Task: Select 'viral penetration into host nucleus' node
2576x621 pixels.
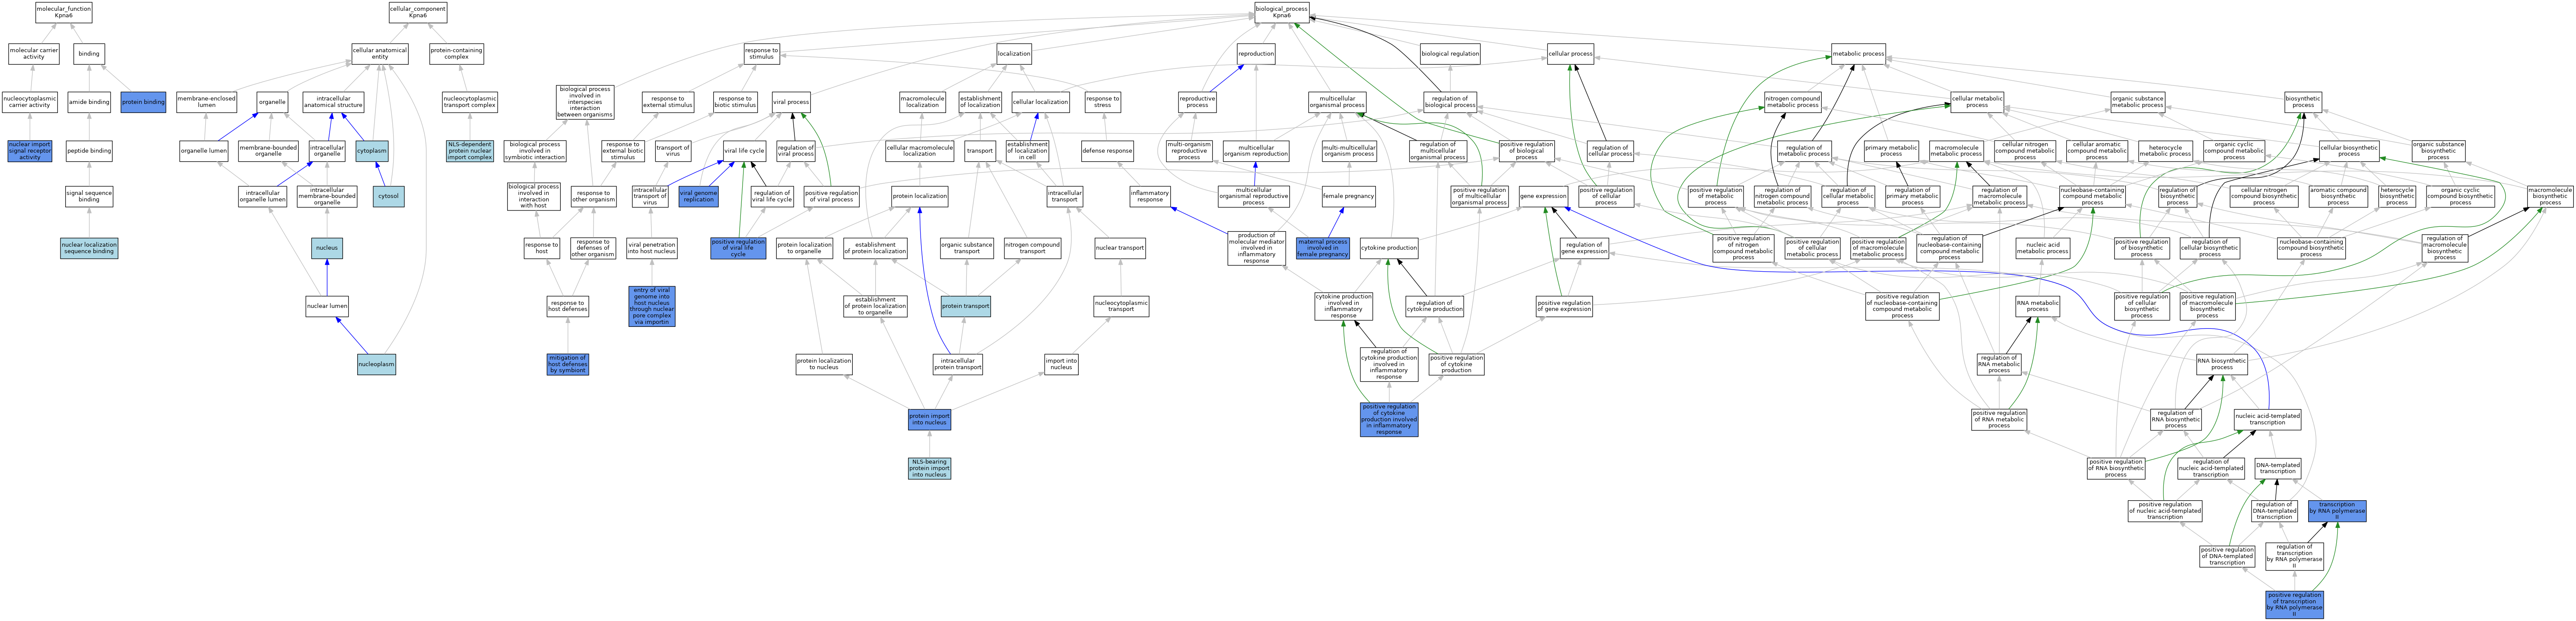Action: pos(652,248)
